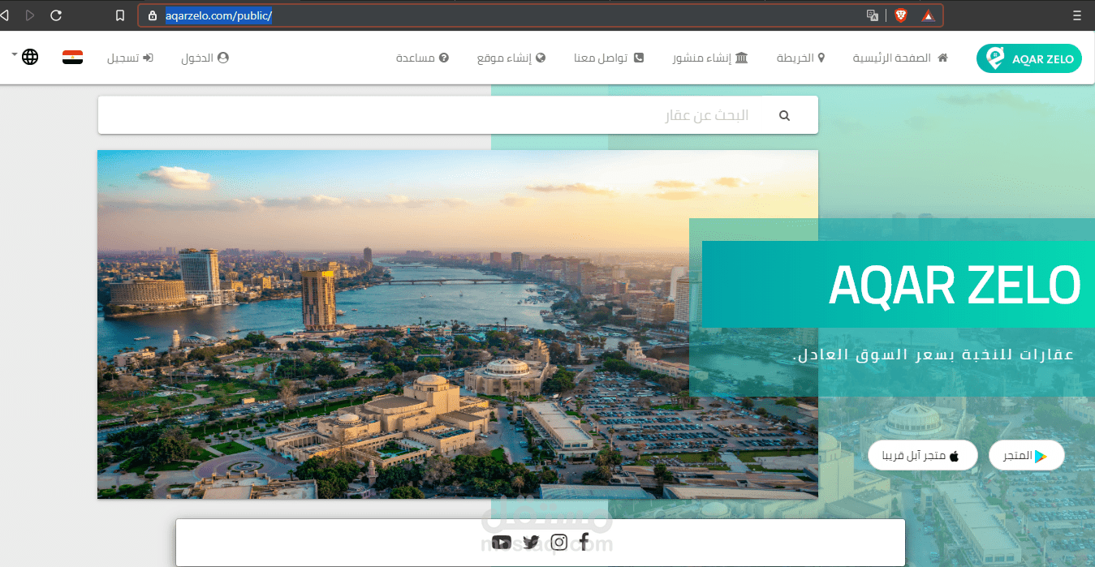Open the Facebook social icon
This screenshot has width=1095, height=567.
coord(584,543)
